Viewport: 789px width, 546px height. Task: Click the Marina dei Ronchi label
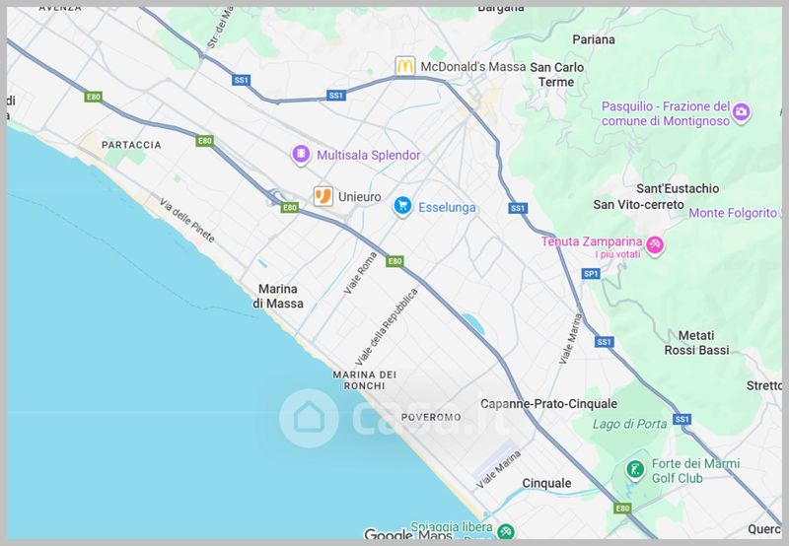(x=364, y=380)
